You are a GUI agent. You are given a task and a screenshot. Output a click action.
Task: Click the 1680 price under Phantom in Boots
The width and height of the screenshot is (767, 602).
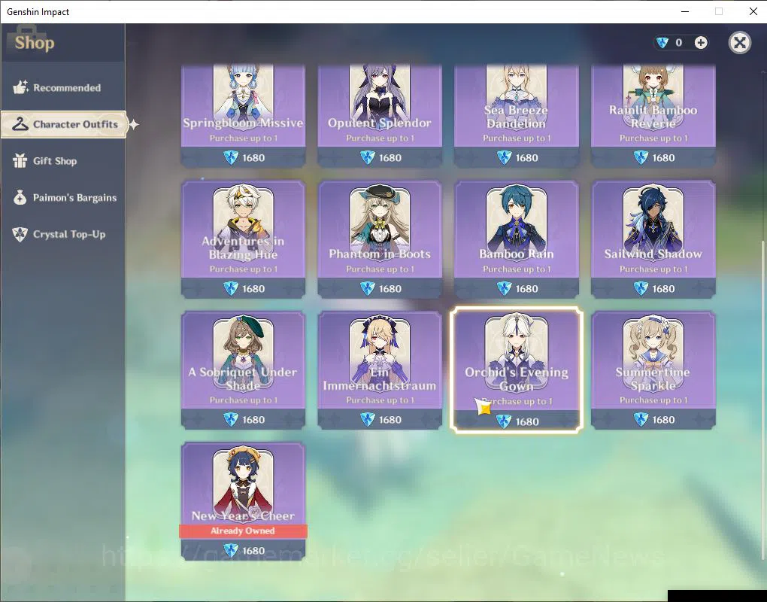390,289
